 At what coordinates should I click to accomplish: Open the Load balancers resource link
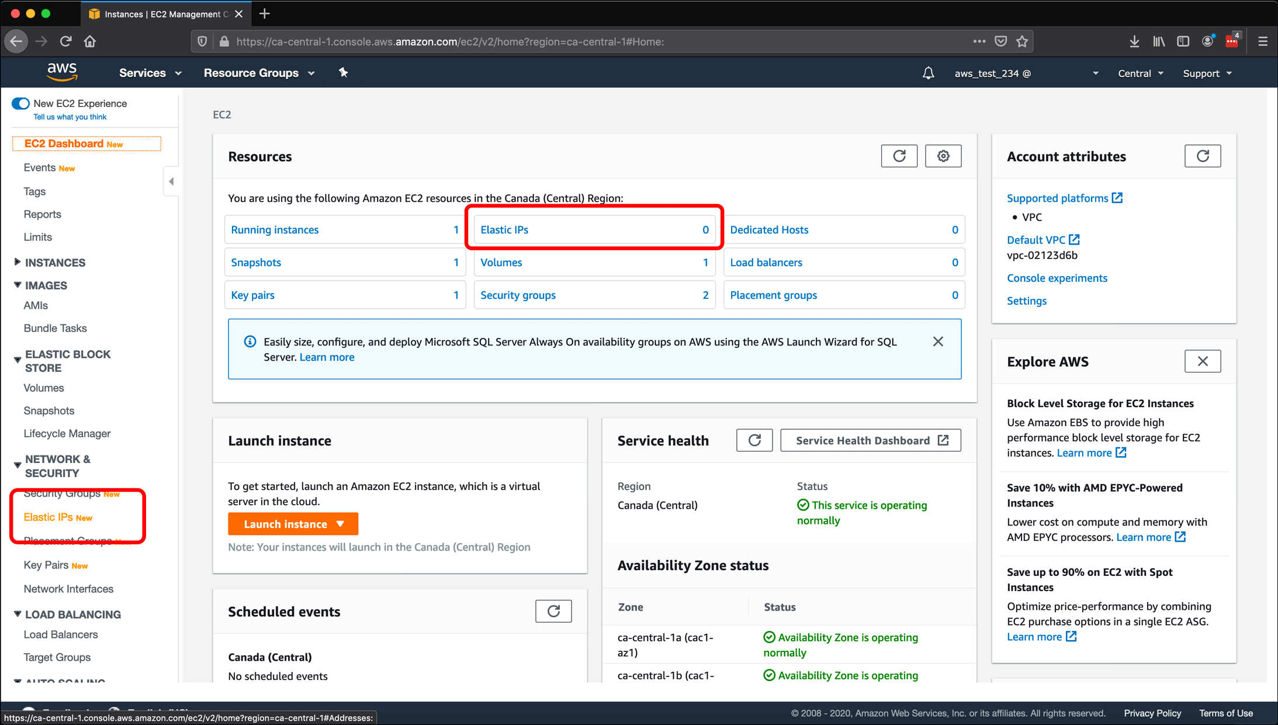point(766,263)
